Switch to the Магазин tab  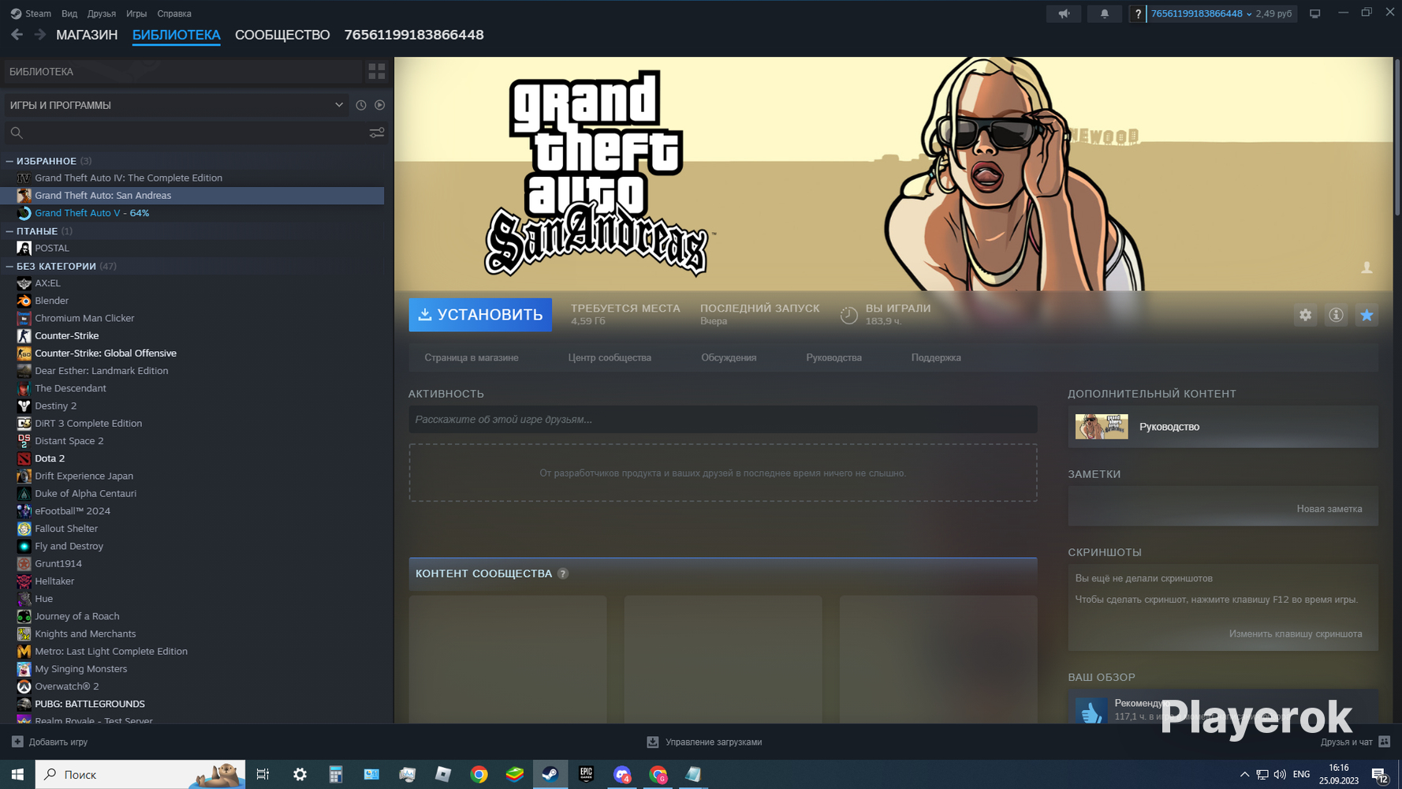87,35
